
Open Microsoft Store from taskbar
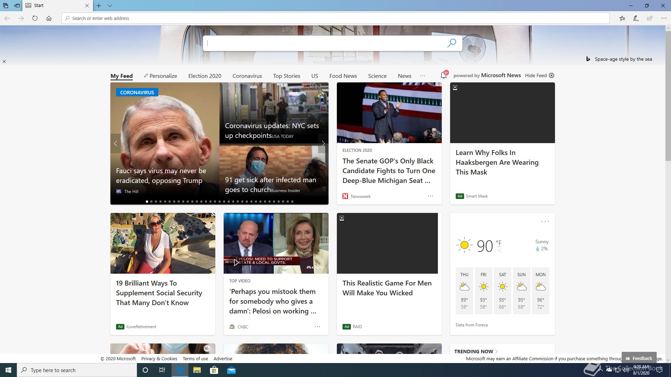point(214,370)
